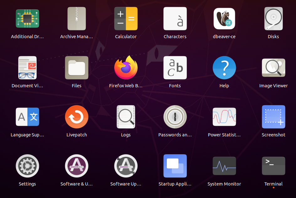Viewport: 296px width, 198px height.
Task: Click the "Additional Dr…" label
Action: click(27, 37)
